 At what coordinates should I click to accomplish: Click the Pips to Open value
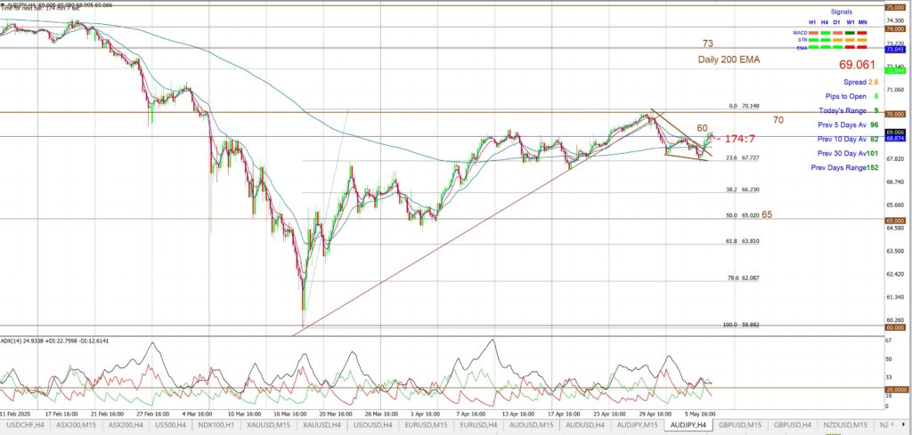pyautogui.click(x=875, y=96)
